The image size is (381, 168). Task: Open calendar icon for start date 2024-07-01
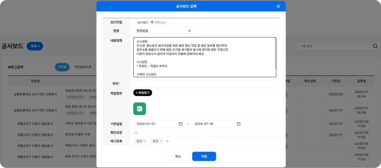point(181,124)
